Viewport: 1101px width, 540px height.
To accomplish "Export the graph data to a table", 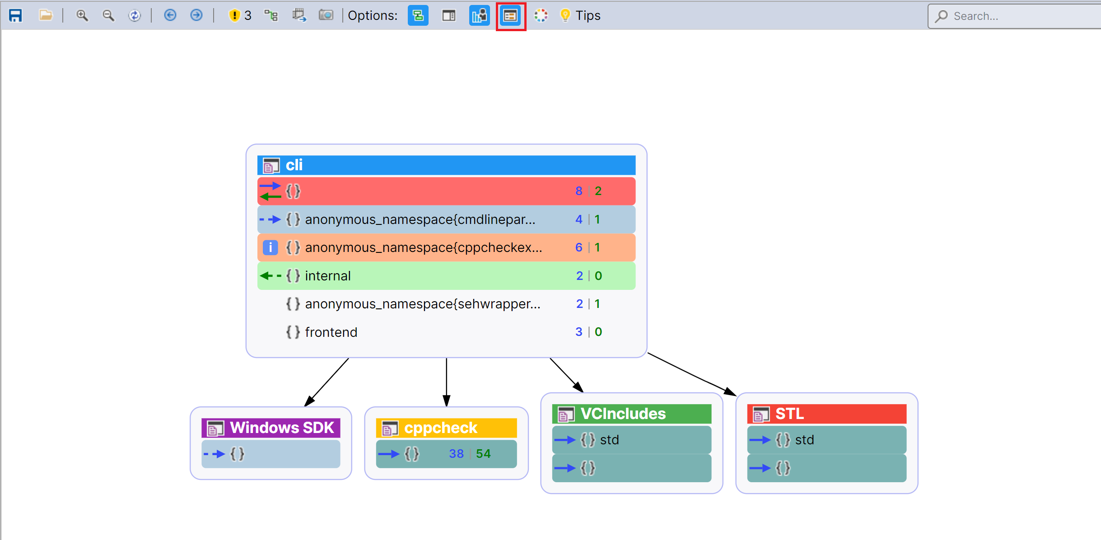I will pyautogui.click(x=299, y=15).
